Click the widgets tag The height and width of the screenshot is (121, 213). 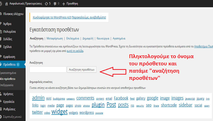click(73, 113)
